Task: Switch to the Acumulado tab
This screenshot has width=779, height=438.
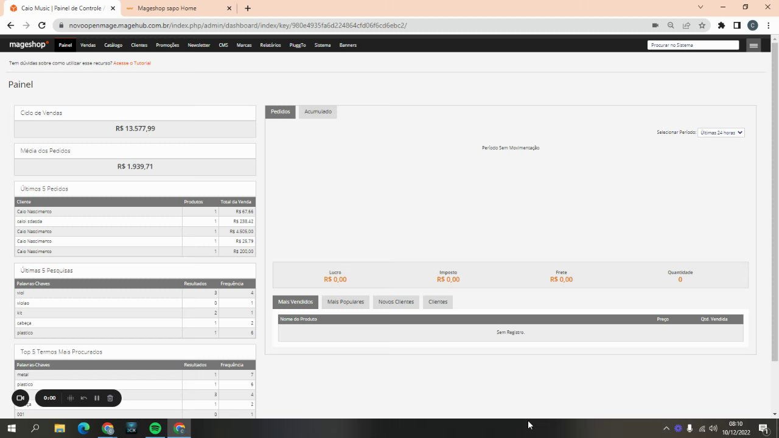Action: click(318, 112)
